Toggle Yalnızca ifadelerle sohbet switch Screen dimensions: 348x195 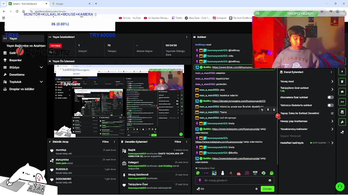pos(330,105)
